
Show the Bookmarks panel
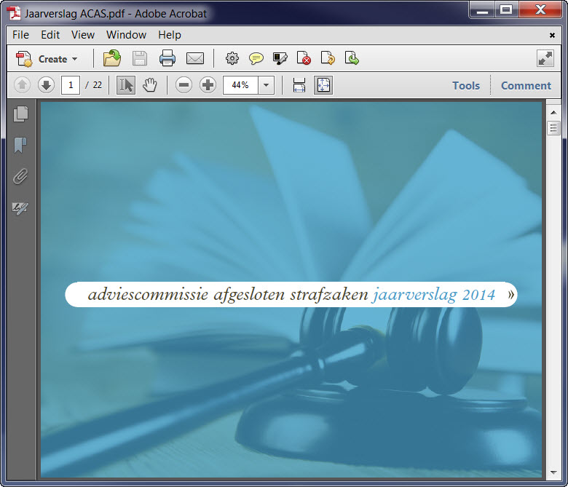(x=20, y=145)
